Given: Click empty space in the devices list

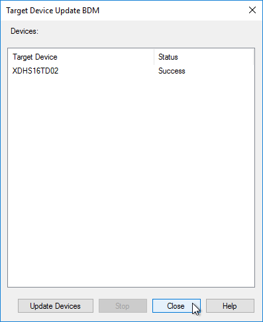Looking at the screenshot, I should tap(131, 177).
